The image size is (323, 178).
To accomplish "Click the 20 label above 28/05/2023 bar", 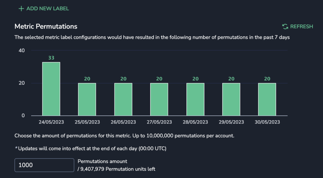I will [195, 79].
